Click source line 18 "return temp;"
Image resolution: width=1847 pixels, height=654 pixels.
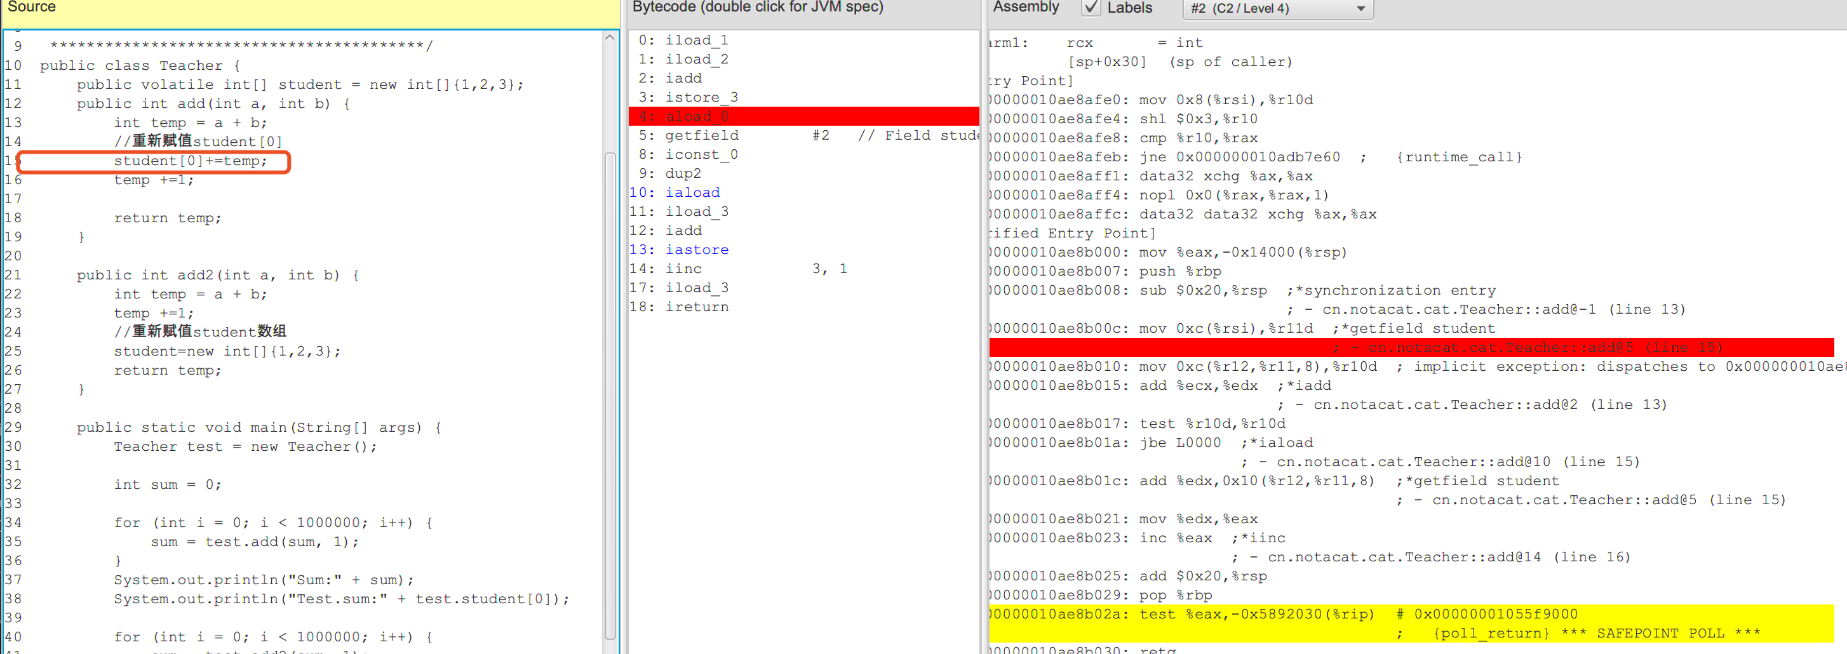pyautogui.click(x=167, y=218)
